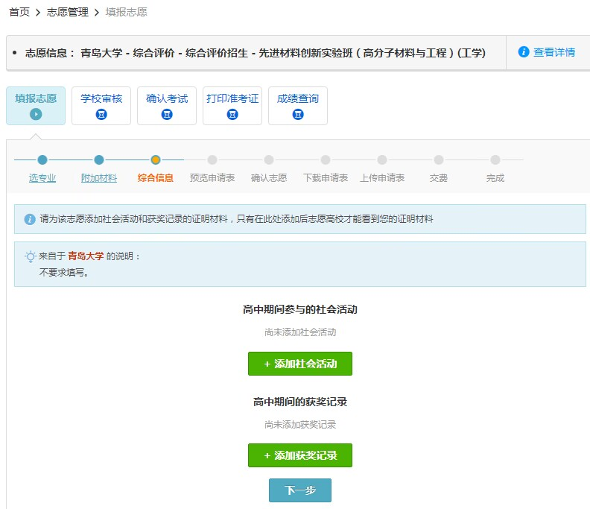Click the hourglass icon under 学校审核
Image resolution: width=590 pixels, height=509 pixels.
coord(101,114)
